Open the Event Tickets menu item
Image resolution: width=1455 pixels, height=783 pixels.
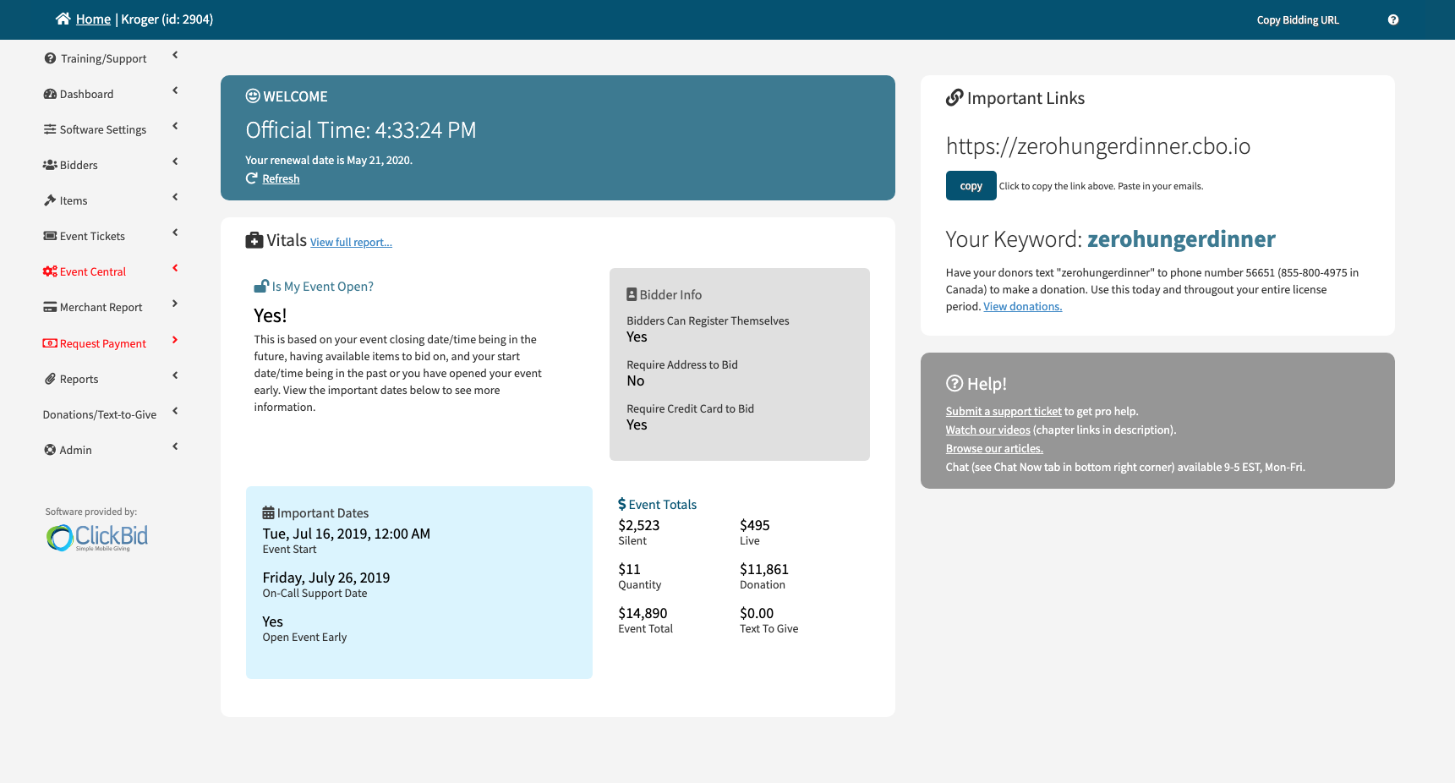click(x=92, y=236)
